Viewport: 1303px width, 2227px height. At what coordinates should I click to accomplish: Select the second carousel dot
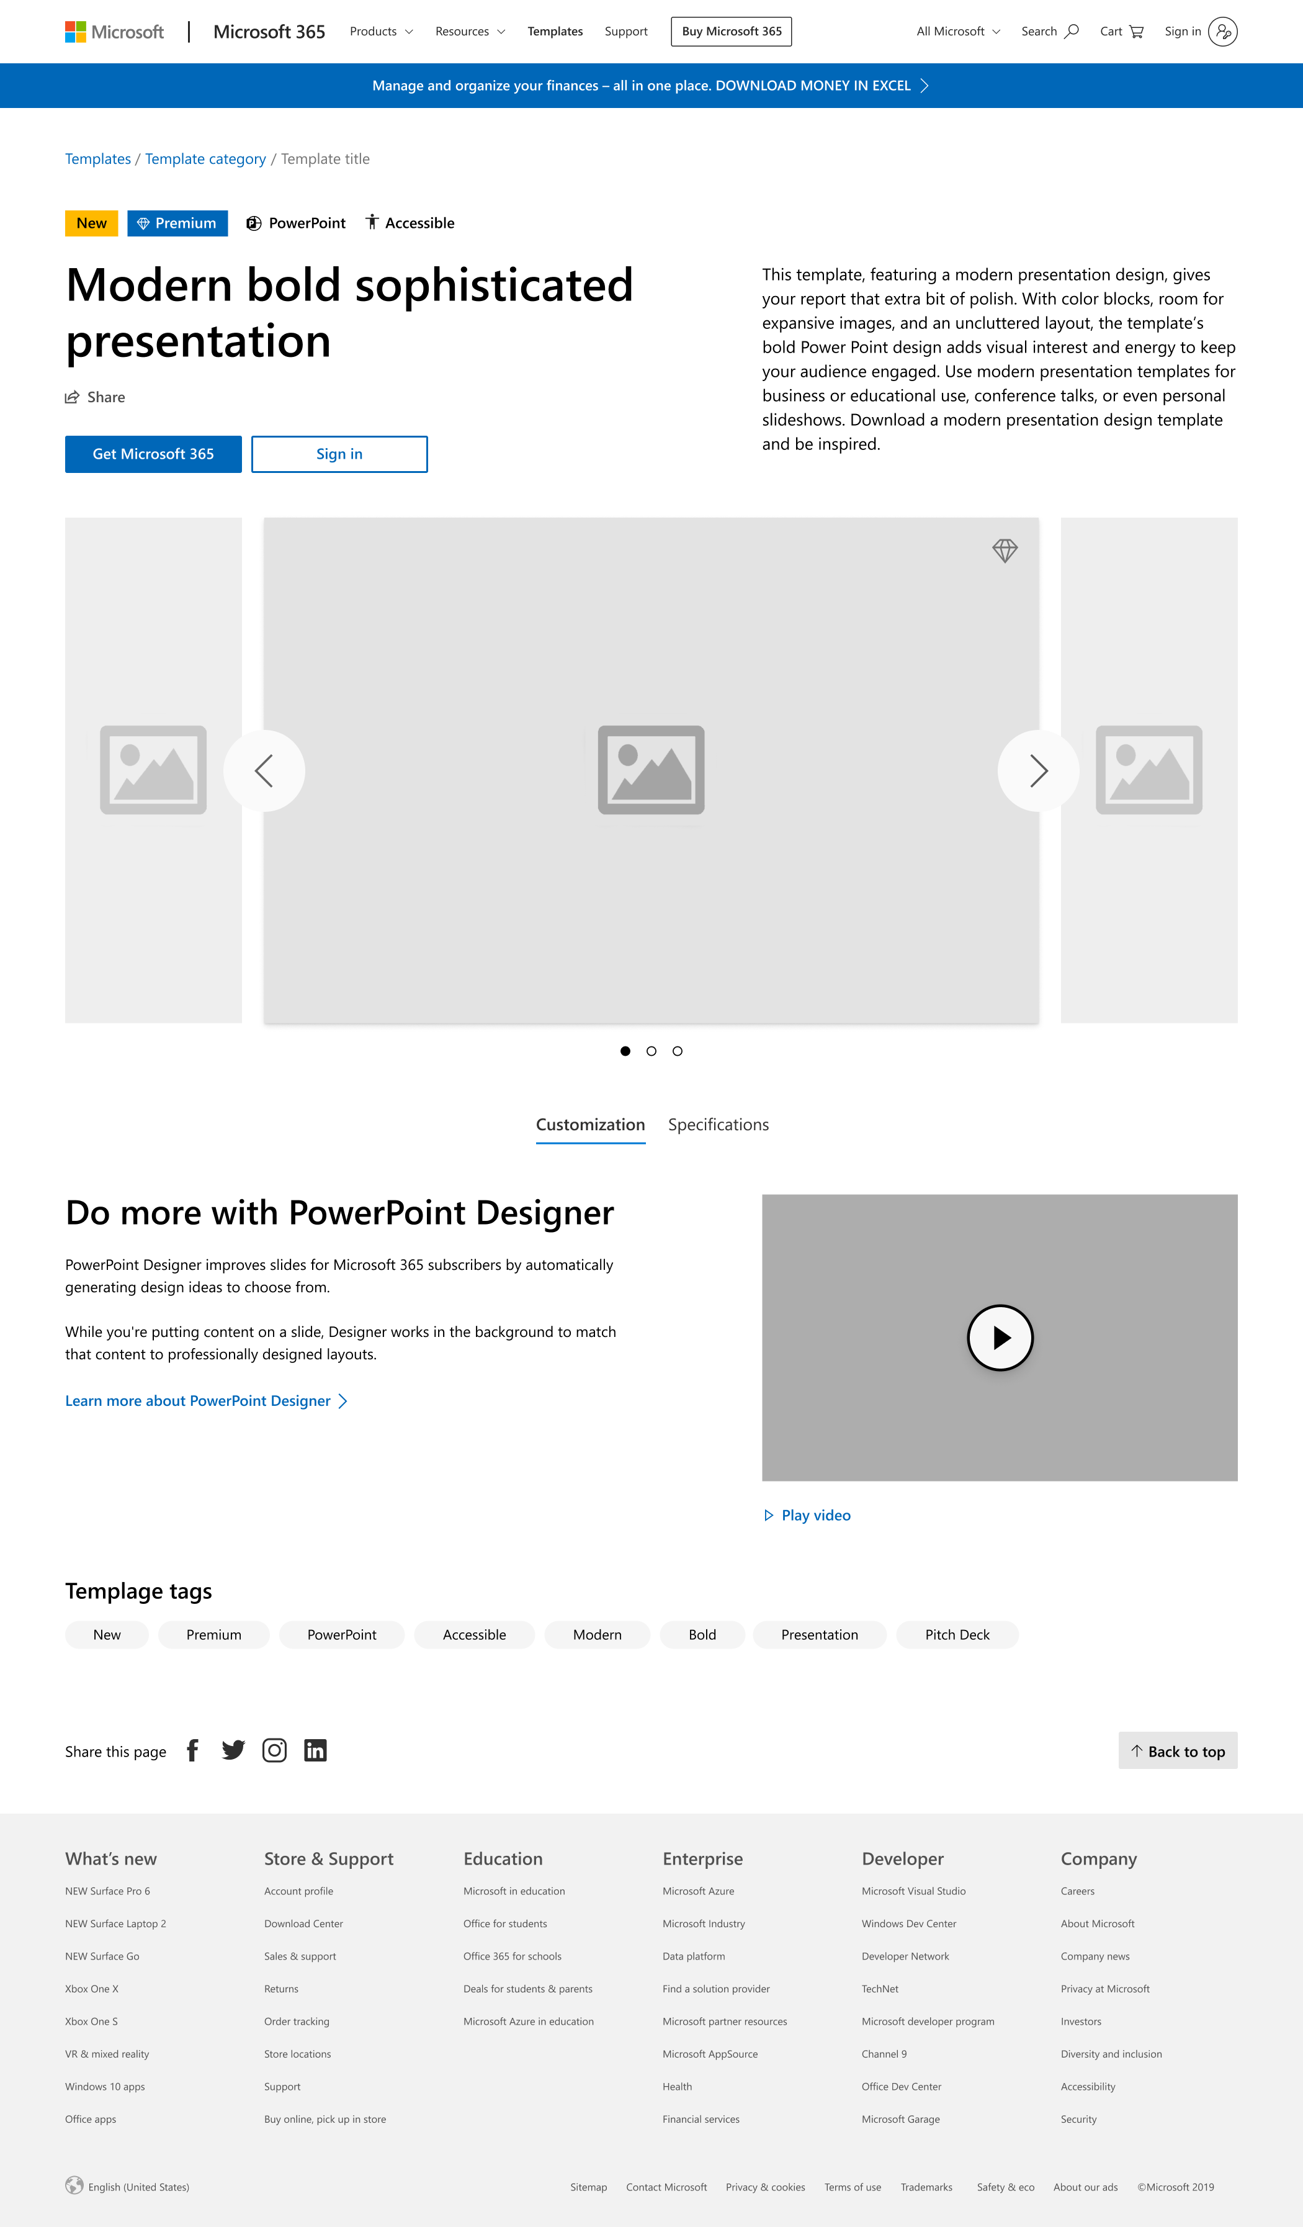[x=651, y=1051]
